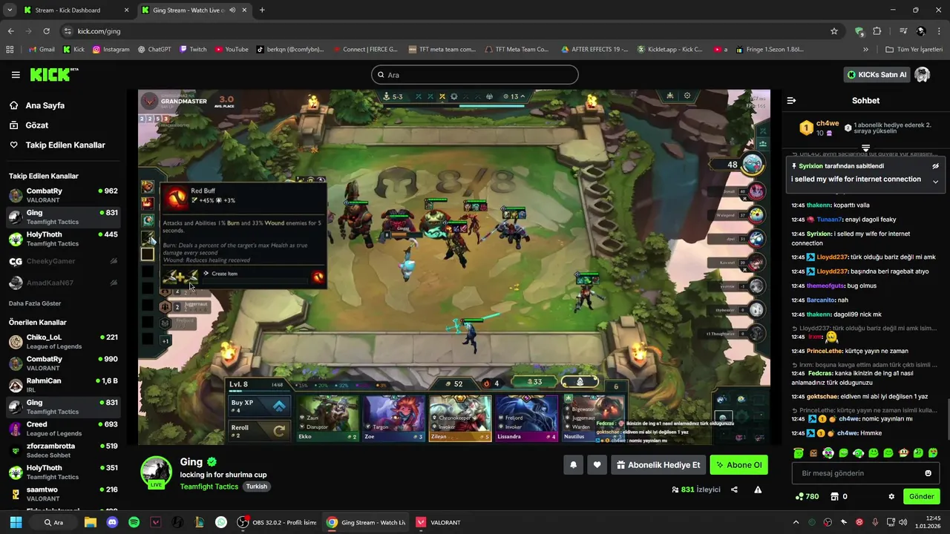Image resolution: width=950 pixels, height=534 pixels.
Task: Click Windows Start button
Action: pos(16,522)
